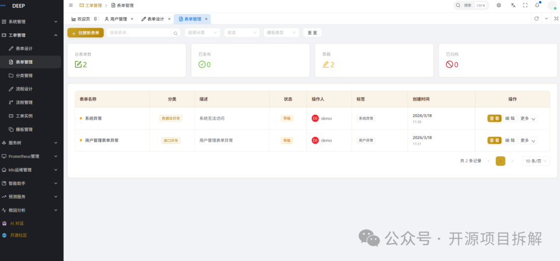
Task: Open the tab bar dropdown chevron
Action: pos(547,19)
